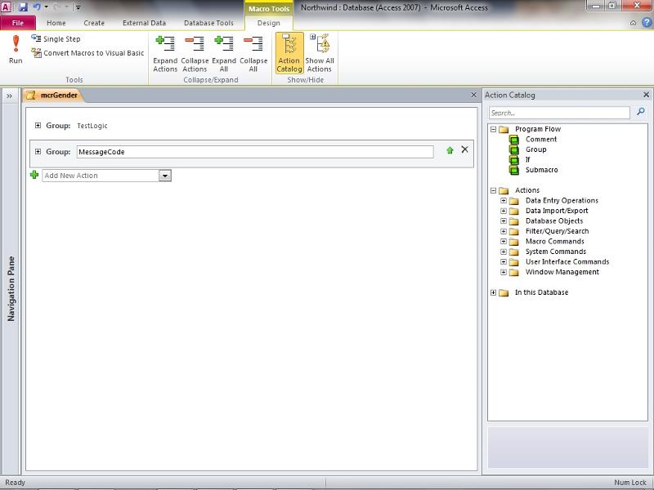Click the Program Flow folder icon
The image size is (654, 490).
click(x=504, y=129)
